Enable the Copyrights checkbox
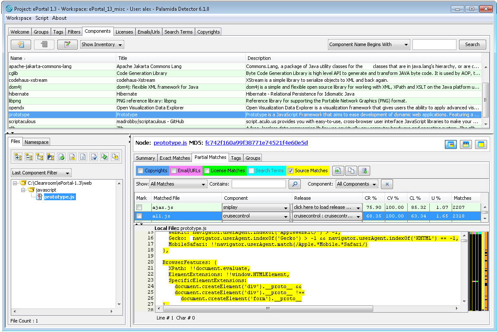 141,171
